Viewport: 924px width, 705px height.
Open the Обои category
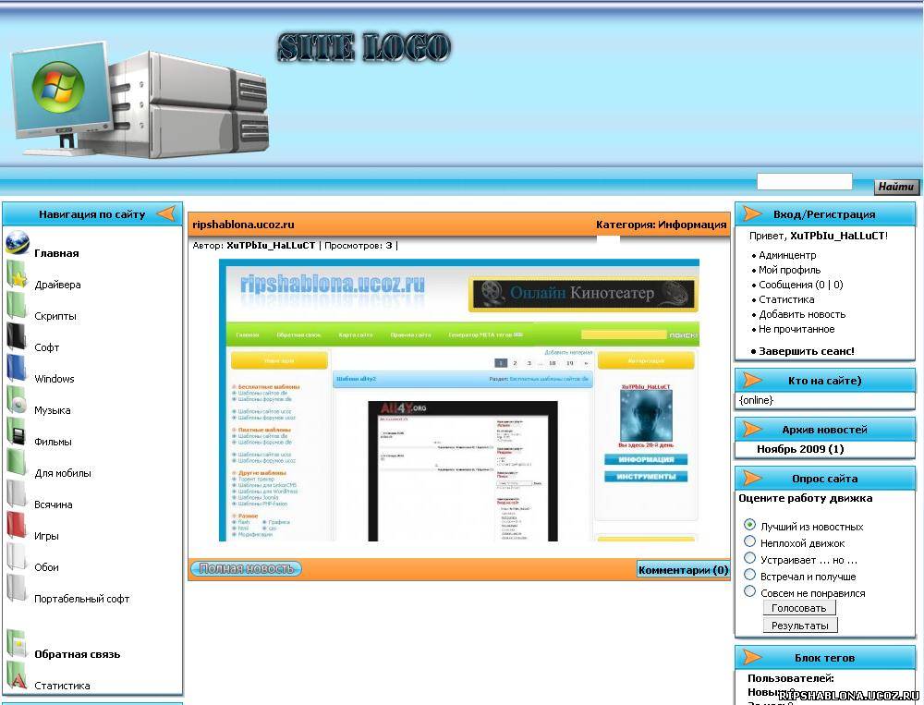tap(46, 567)
